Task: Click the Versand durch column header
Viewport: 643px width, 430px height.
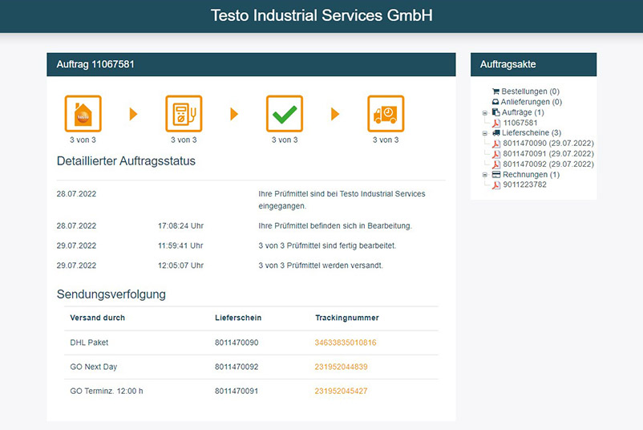Action: [x=97, y=318]
